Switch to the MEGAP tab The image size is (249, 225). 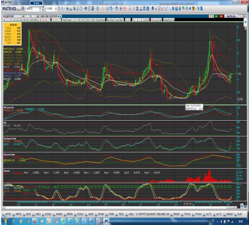pyautogui.click(x=228, y=214)
